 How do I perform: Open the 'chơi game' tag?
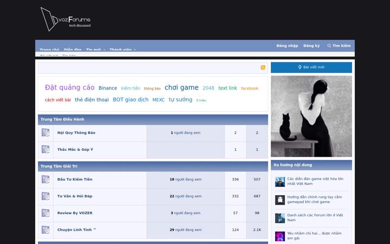[x=181, y=87]
